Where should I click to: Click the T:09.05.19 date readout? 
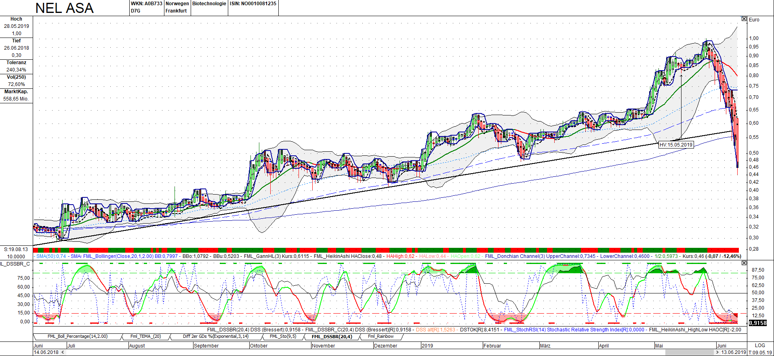point(760,352)
